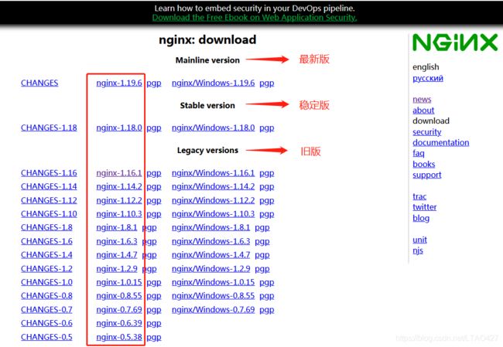
Task: Open CHANGES-1.10 link
Action: (x=49, y=214)
